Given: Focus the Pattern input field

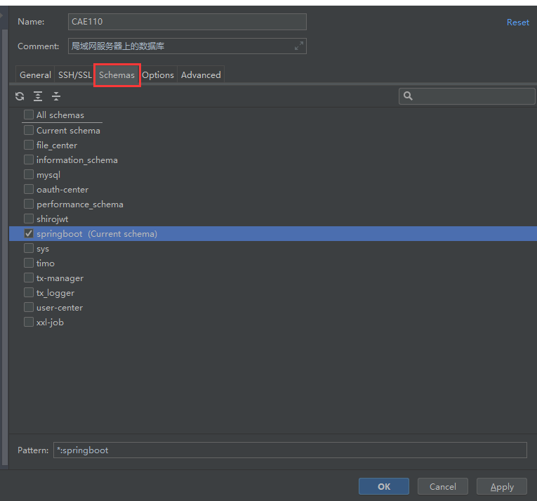Looking at the screenshot, I should click(x=290, y=450).
